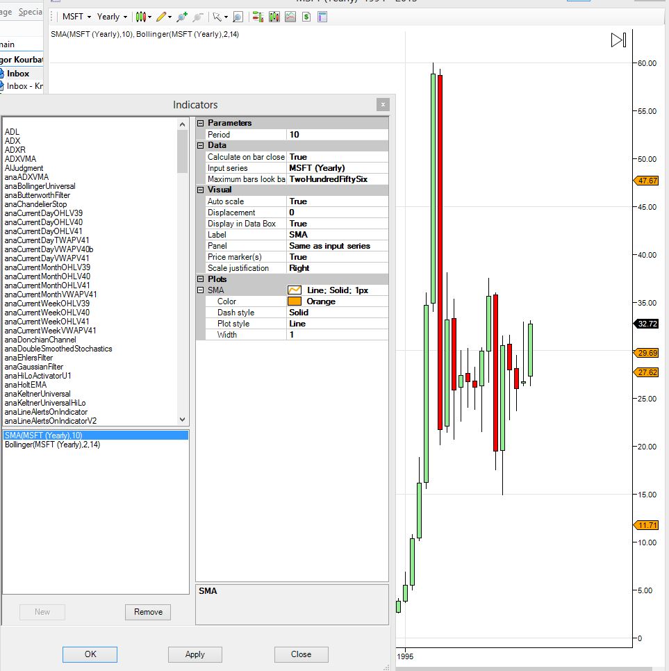Edit the Period value 10
Viewport: 669px width, 671px height.
coord(338,134)
